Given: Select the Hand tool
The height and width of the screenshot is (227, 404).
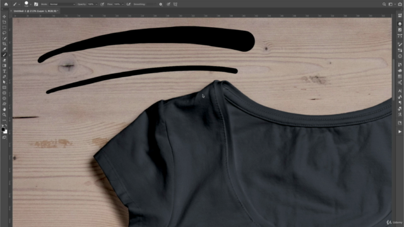Looking at the screenshot, I should (4, 109).
